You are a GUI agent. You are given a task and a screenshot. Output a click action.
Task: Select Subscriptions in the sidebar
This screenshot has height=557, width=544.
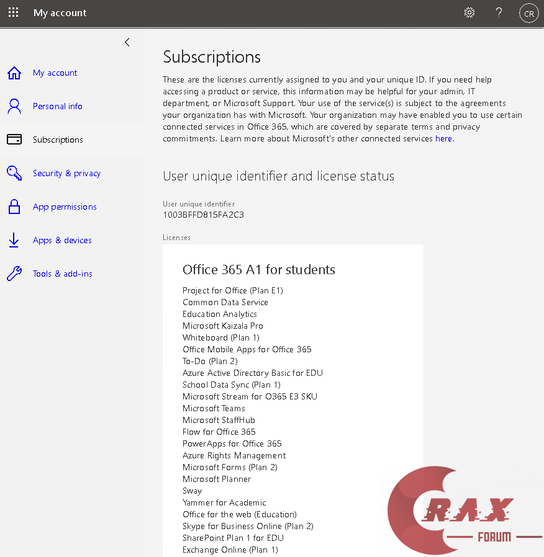pos(58,140)
